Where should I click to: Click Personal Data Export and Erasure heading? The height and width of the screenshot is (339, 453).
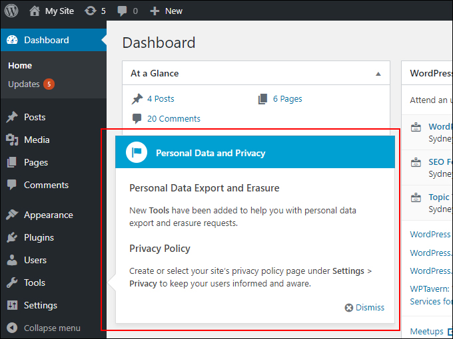(x=205, y=188)
